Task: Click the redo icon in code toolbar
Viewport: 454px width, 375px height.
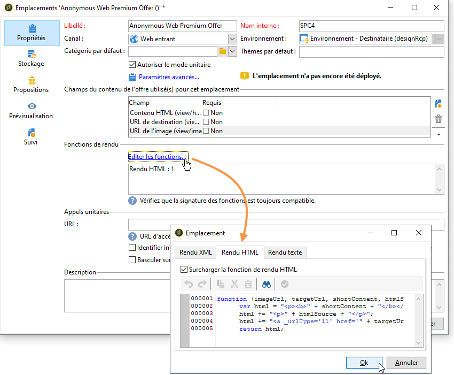Action: click(x=202, y=284)
